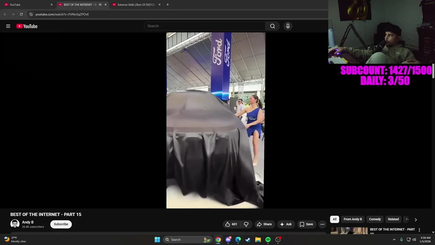Open BEST OF THE INTERNET - PART 10 recommendation
This screenshot has height=245, width=435.
coord(392,231)
